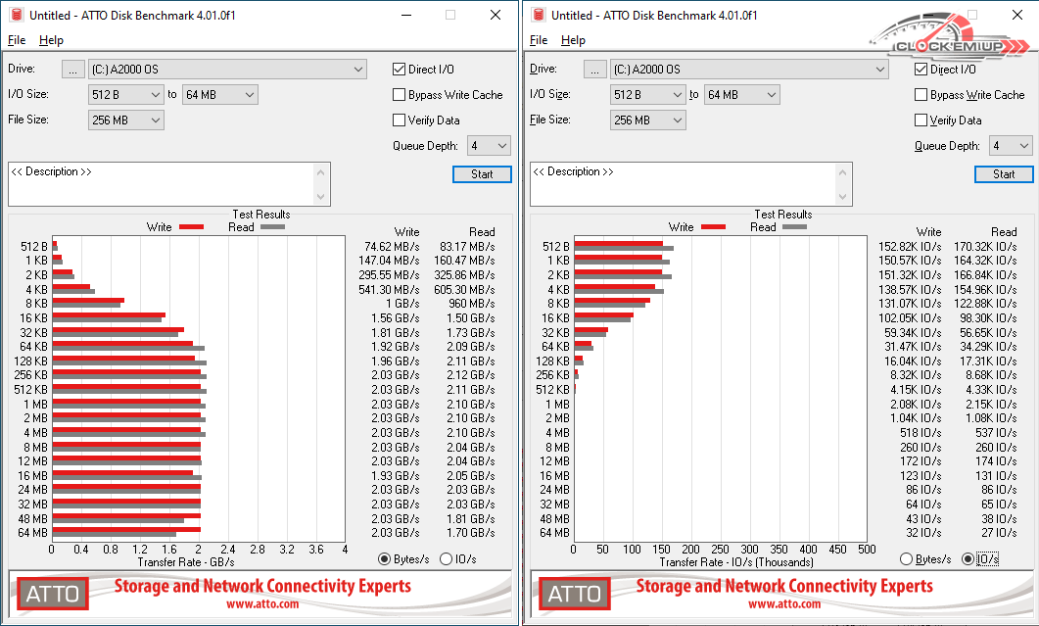The width and height of the screenshot is (1039, 626).
Task: Open the File menu in the left window
Action: [17, 40]
